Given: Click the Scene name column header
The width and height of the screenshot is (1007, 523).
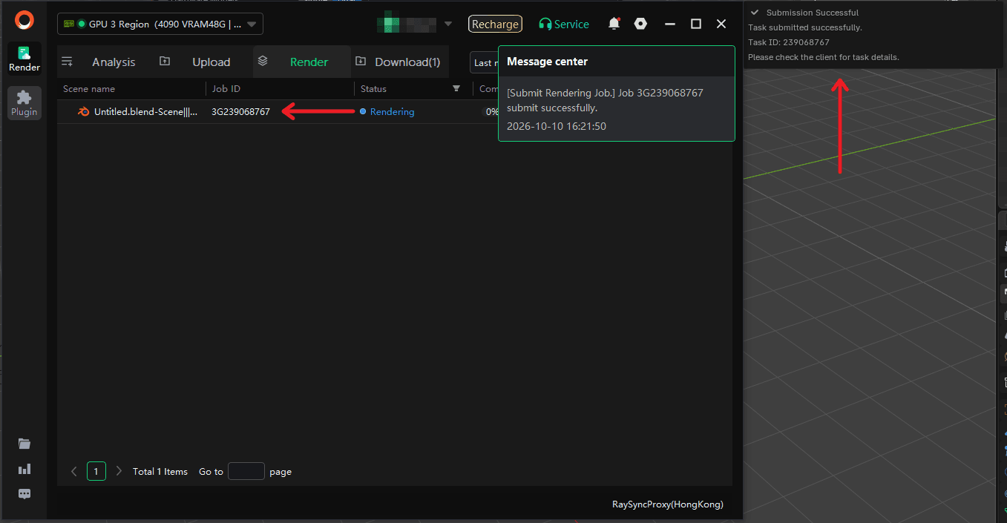Looking at the screenshot, I should [x=89, y=89].
